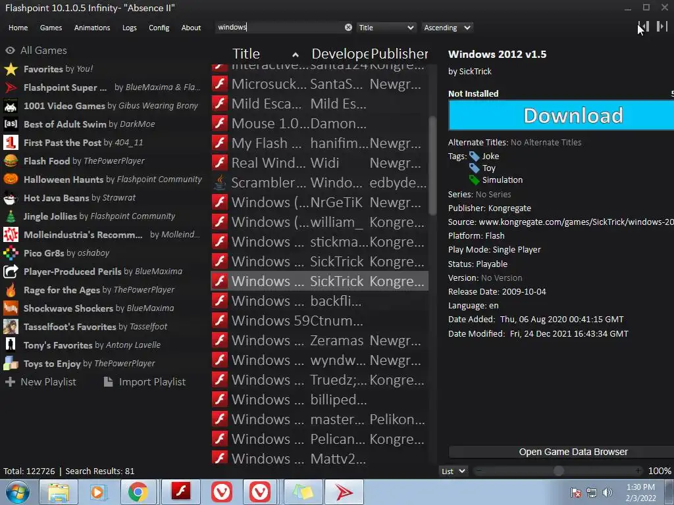Open the 1001 Video Games playlist icon
This screenshot has height=505, width=674.
click(11, 106)
